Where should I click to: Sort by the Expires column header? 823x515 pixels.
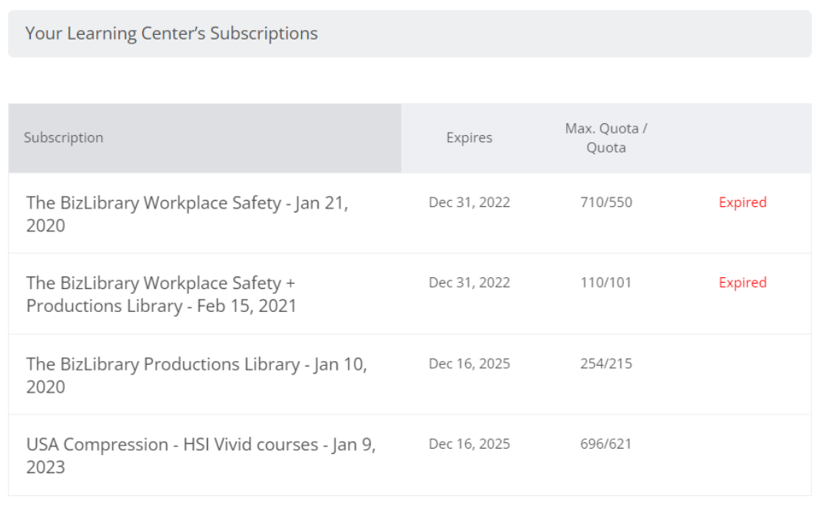click(470, 137)
